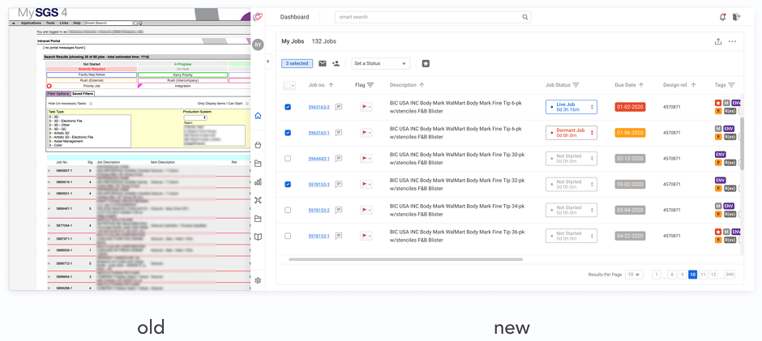Screen dimensions: 762x341
Task: Open comments icon for job 5978153-2
Action: pyautogui.click(x=339, y=210)
